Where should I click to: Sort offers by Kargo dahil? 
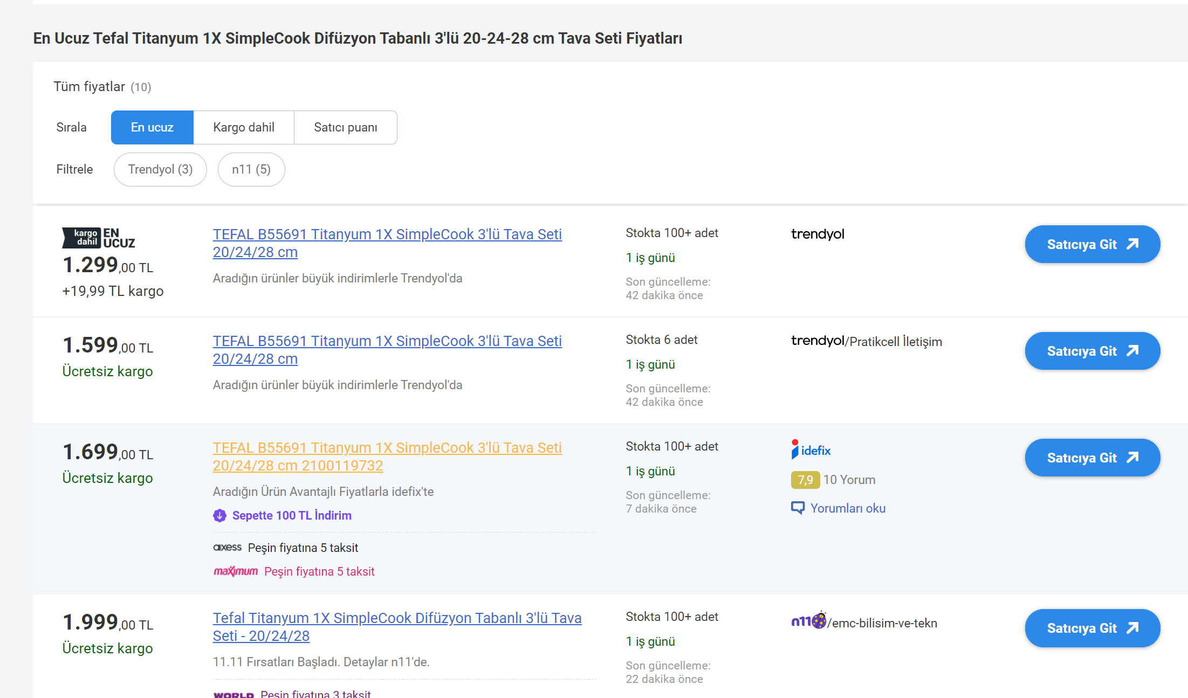(244, 127)
